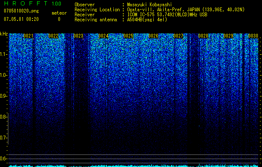This screenshot has width=262, height=167.
Task: Click the Observer label
Action: click(x=85, y=5)
